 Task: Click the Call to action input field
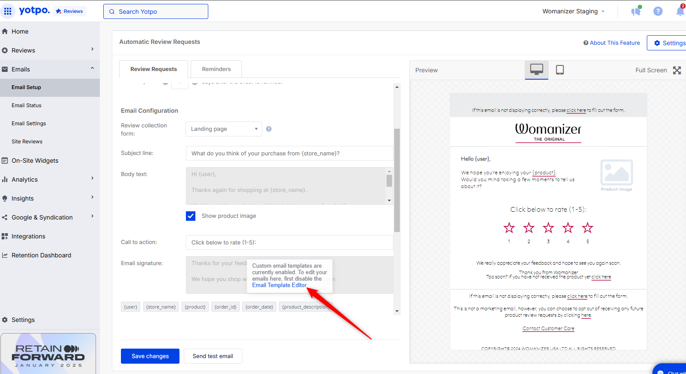click(290, 242)
